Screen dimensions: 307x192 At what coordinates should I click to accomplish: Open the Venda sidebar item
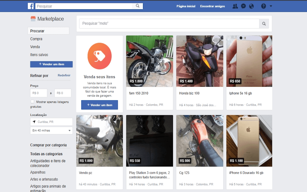pyautogui.click(x=35, y=47)
